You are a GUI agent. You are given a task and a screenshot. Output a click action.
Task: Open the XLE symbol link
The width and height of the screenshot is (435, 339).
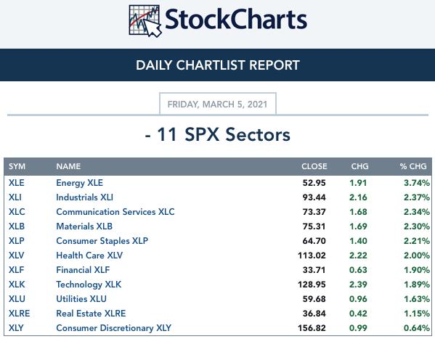(x=17, y=183)
